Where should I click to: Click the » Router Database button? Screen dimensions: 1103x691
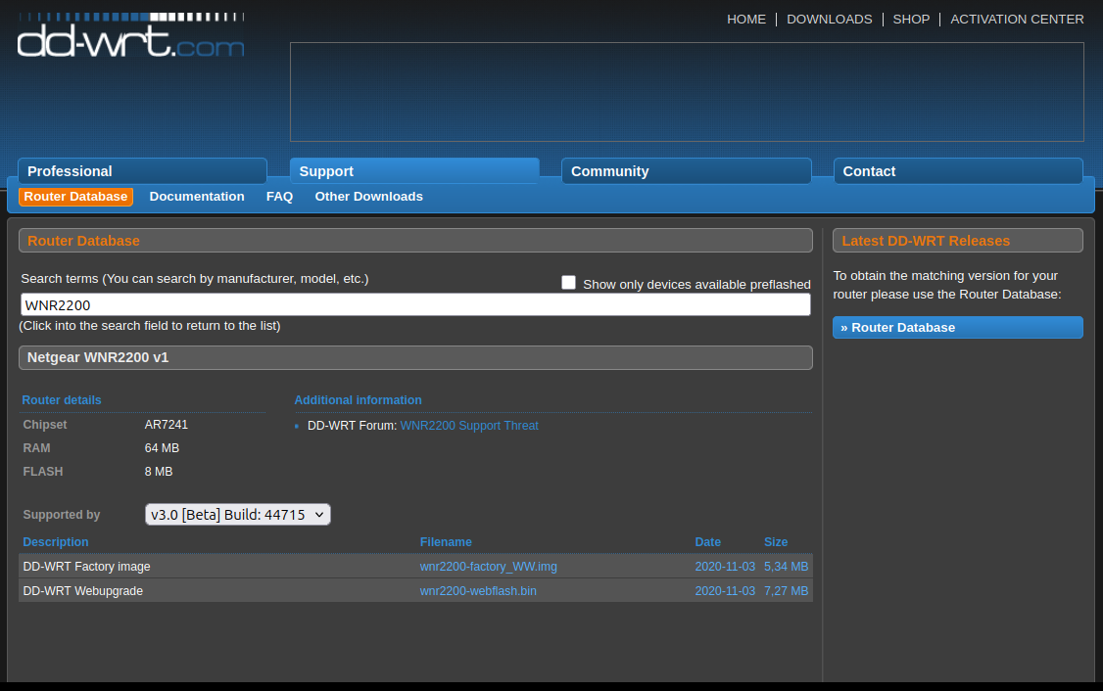(x=958, y=328)
